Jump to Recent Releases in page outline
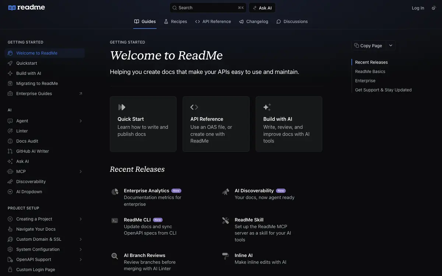 pos(371,62)
